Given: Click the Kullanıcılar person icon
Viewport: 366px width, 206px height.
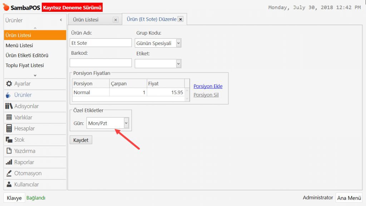Looking at the screenshot, I should point(9,185).
